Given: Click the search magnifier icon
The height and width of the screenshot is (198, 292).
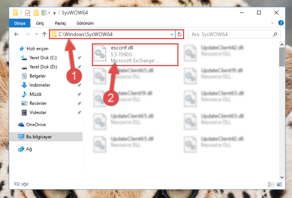Looking at the screenshot, I should click(x=275, y=34).
